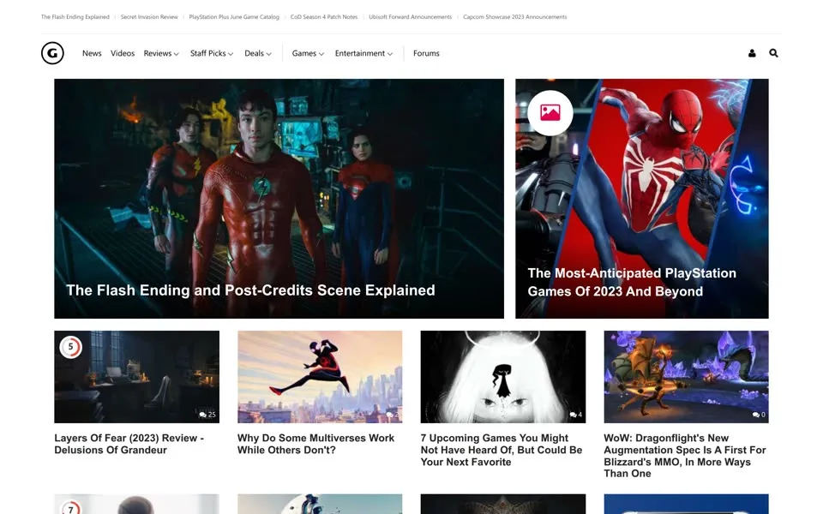Click the black-and-white upcoming games thumbnail
The height and width of the screenshot is (514, 823).
point(503,377)
